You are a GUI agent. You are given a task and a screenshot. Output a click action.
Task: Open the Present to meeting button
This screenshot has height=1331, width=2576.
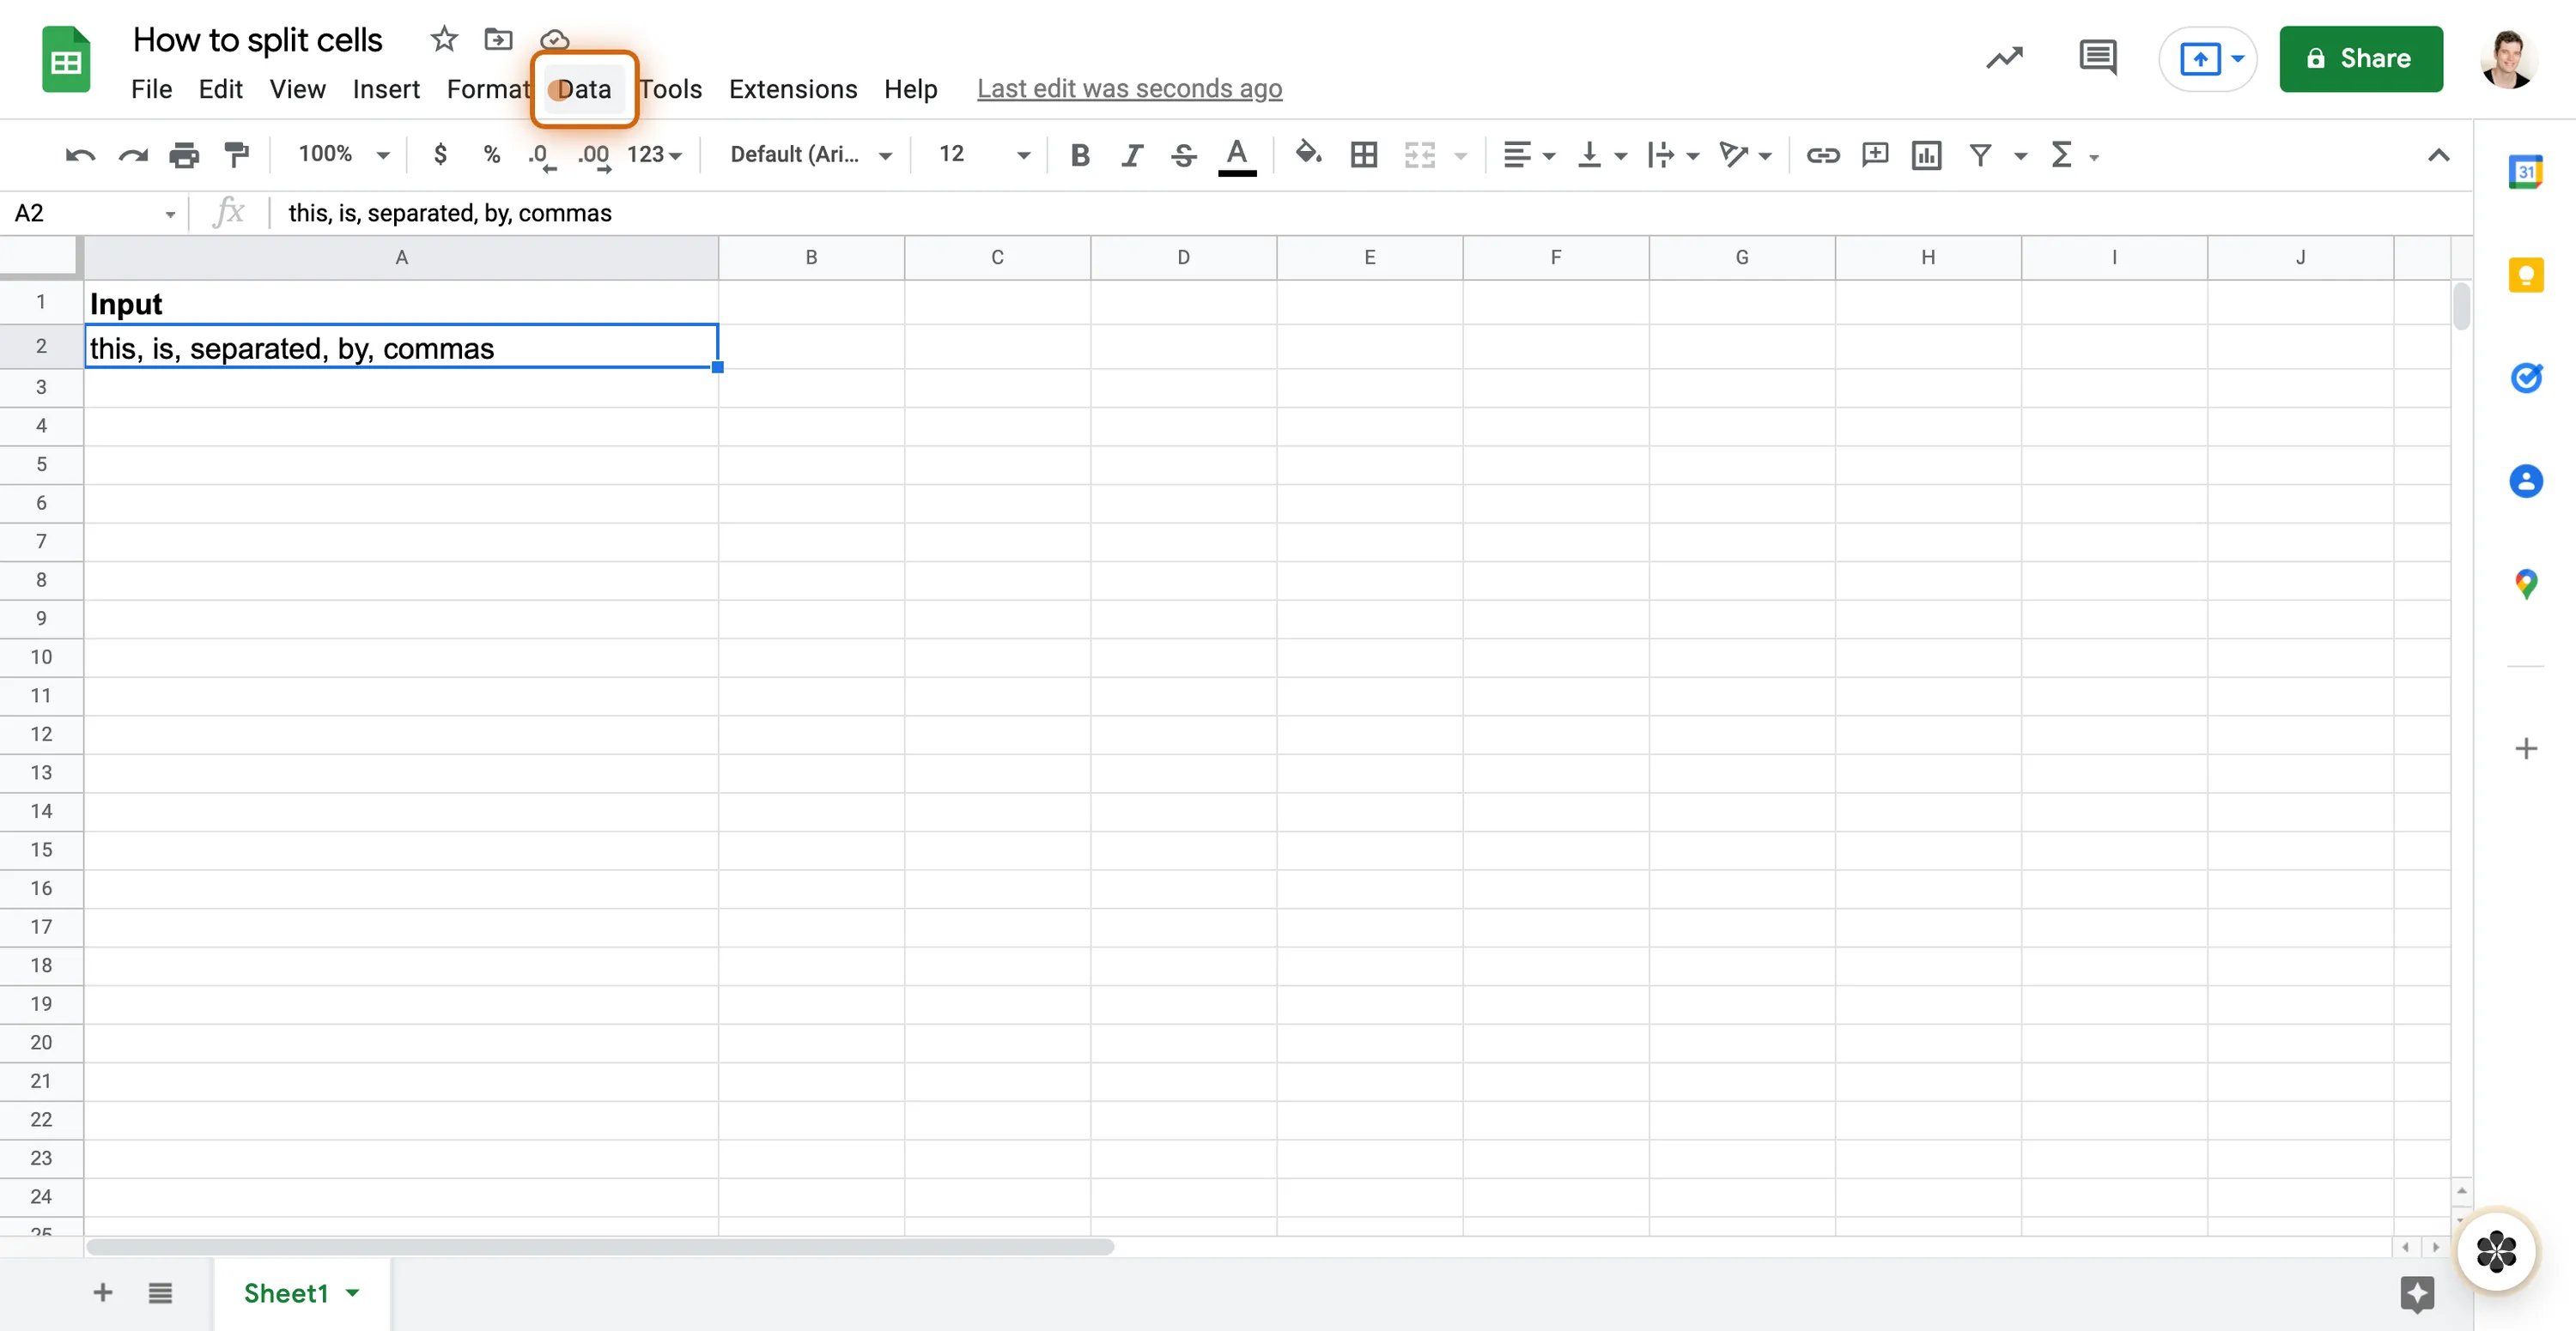point(2208,59)
